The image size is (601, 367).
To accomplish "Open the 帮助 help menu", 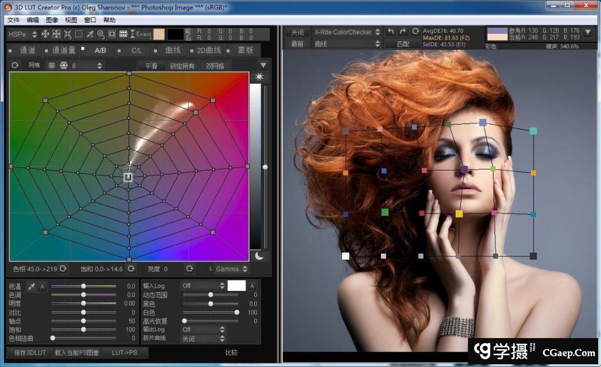I will (109, 20).
